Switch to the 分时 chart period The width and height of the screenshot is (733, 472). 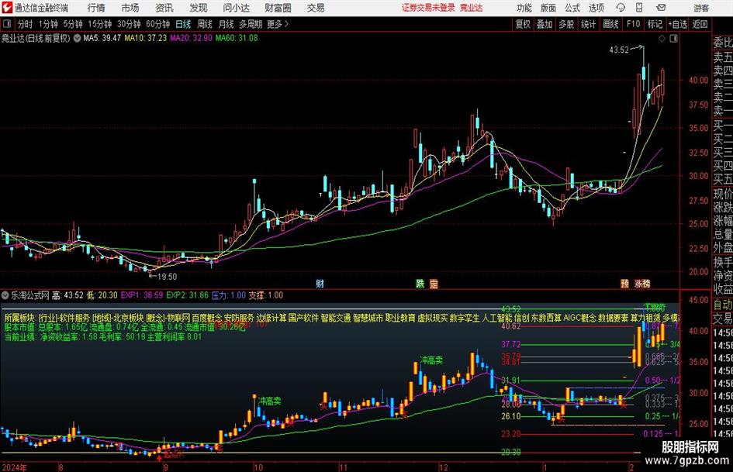[26, 24]
